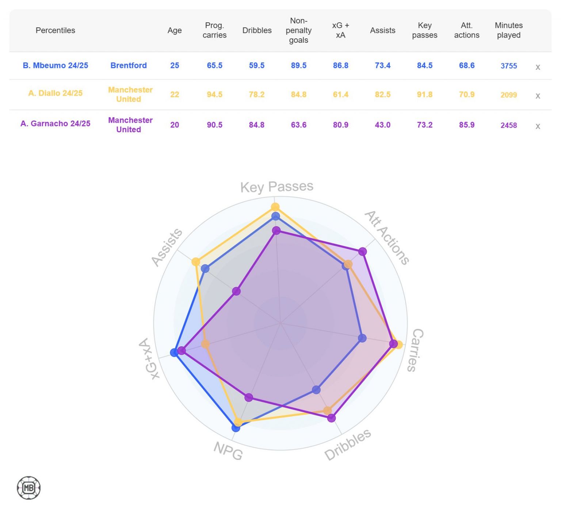
Task: Click the Prog. carries column header
Action: point(214,30)
